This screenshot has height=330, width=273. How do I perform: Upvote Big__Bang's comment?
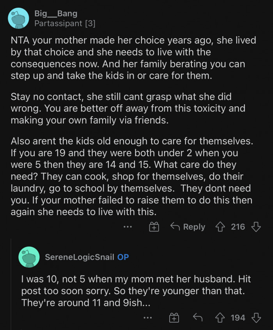pyautogui.click(x=221, y=227)
